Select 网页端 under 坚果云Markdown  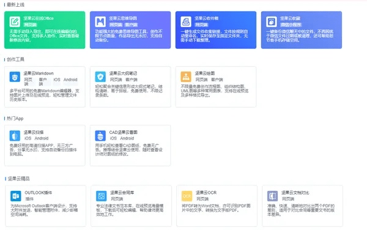click(28, 81)
